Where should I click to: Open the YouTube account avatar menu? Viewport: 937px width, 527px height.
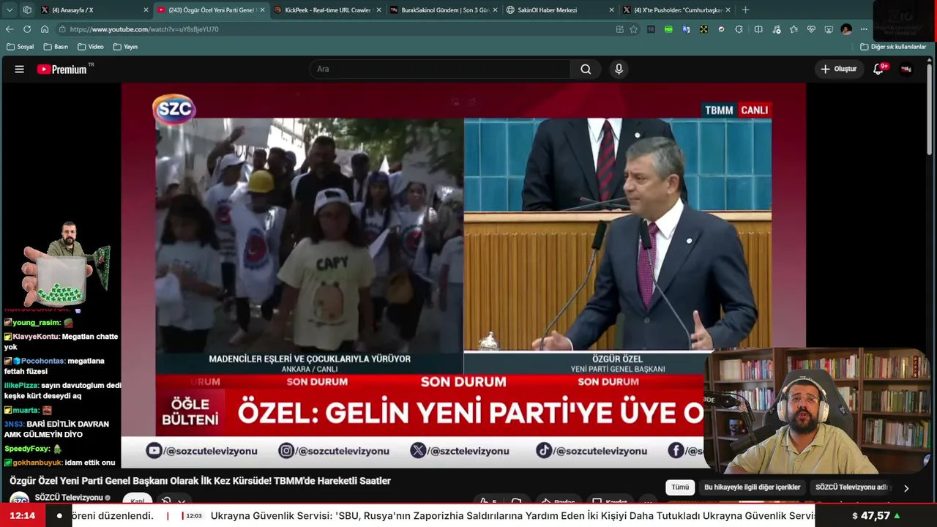pos(906,69)
